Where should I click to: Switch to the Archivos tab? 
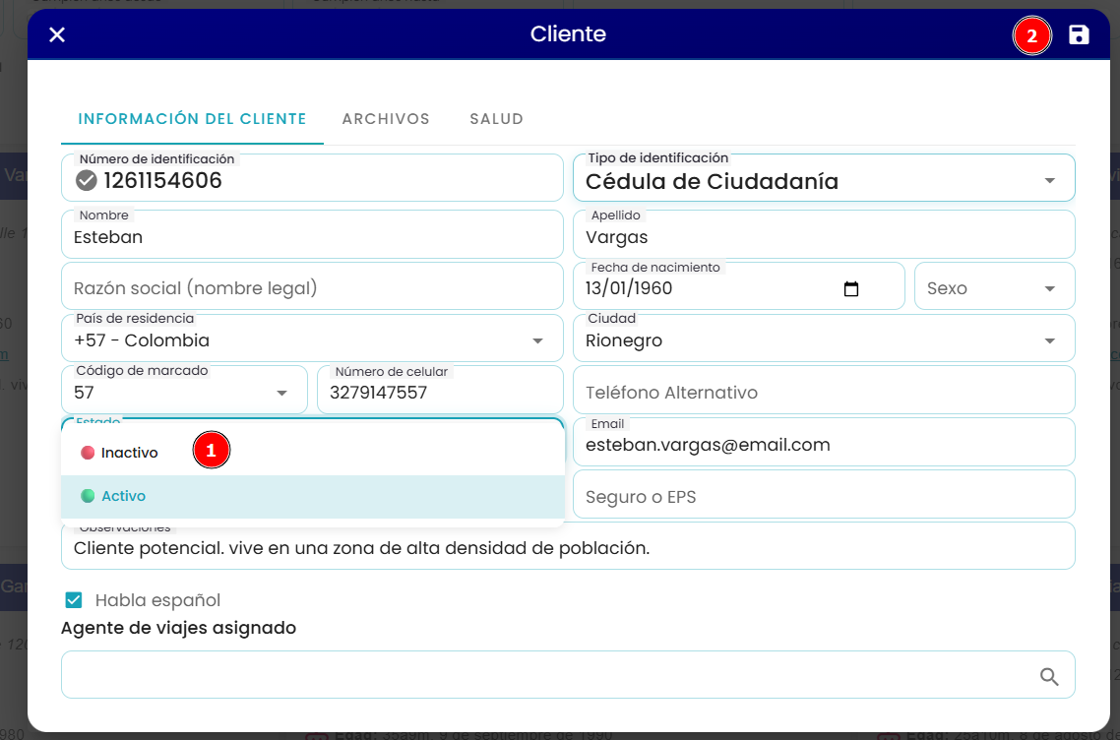tap(386, 118)
